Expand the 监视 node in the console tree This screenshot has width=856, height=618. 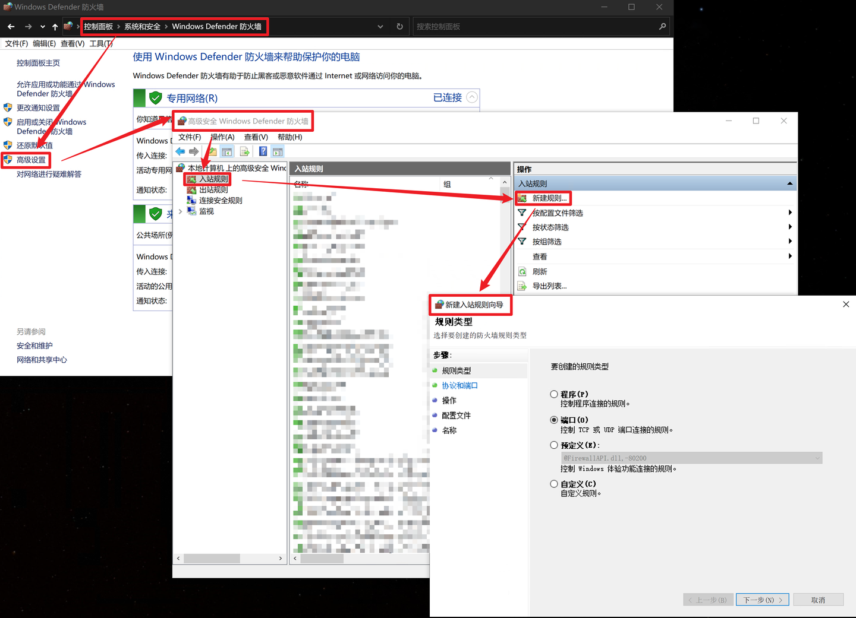click(x=180, y=211)
